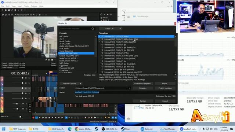Open the Filters Off dropdown
The height and width of the screenshot is (132, 235).
click(x=111, y=29)
